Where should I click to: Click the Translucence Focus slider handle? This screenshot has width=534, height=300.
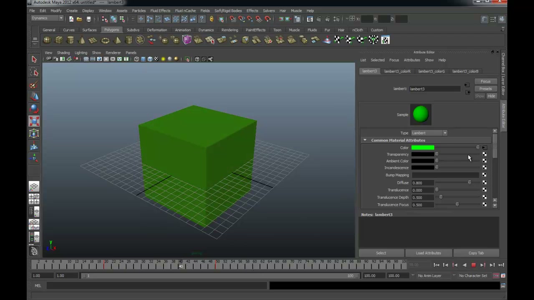coord(457,205)
